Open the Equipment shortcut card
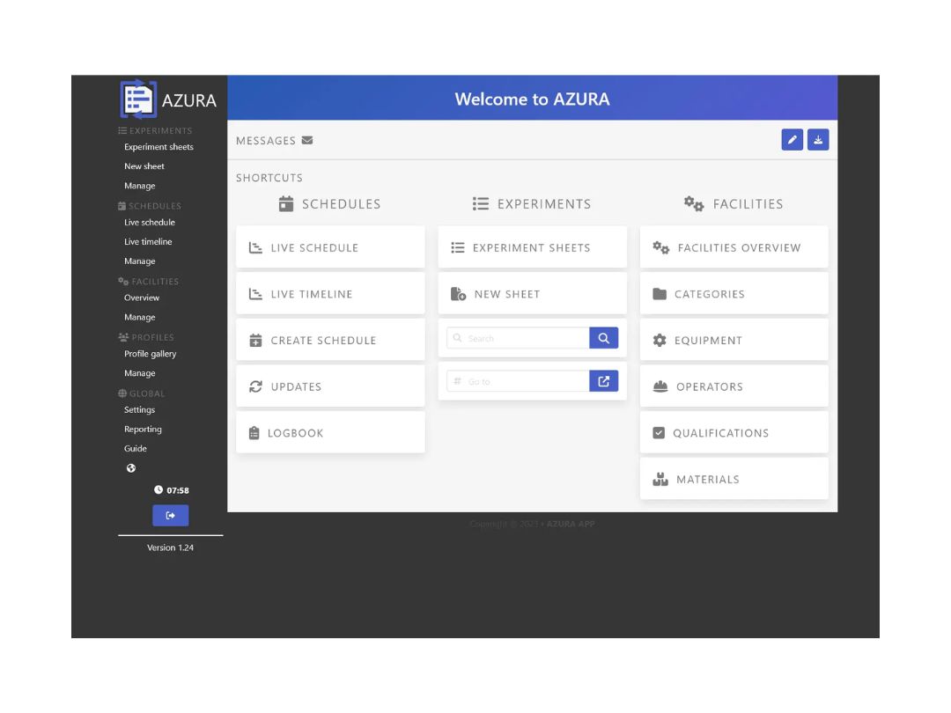 [734, 340]
